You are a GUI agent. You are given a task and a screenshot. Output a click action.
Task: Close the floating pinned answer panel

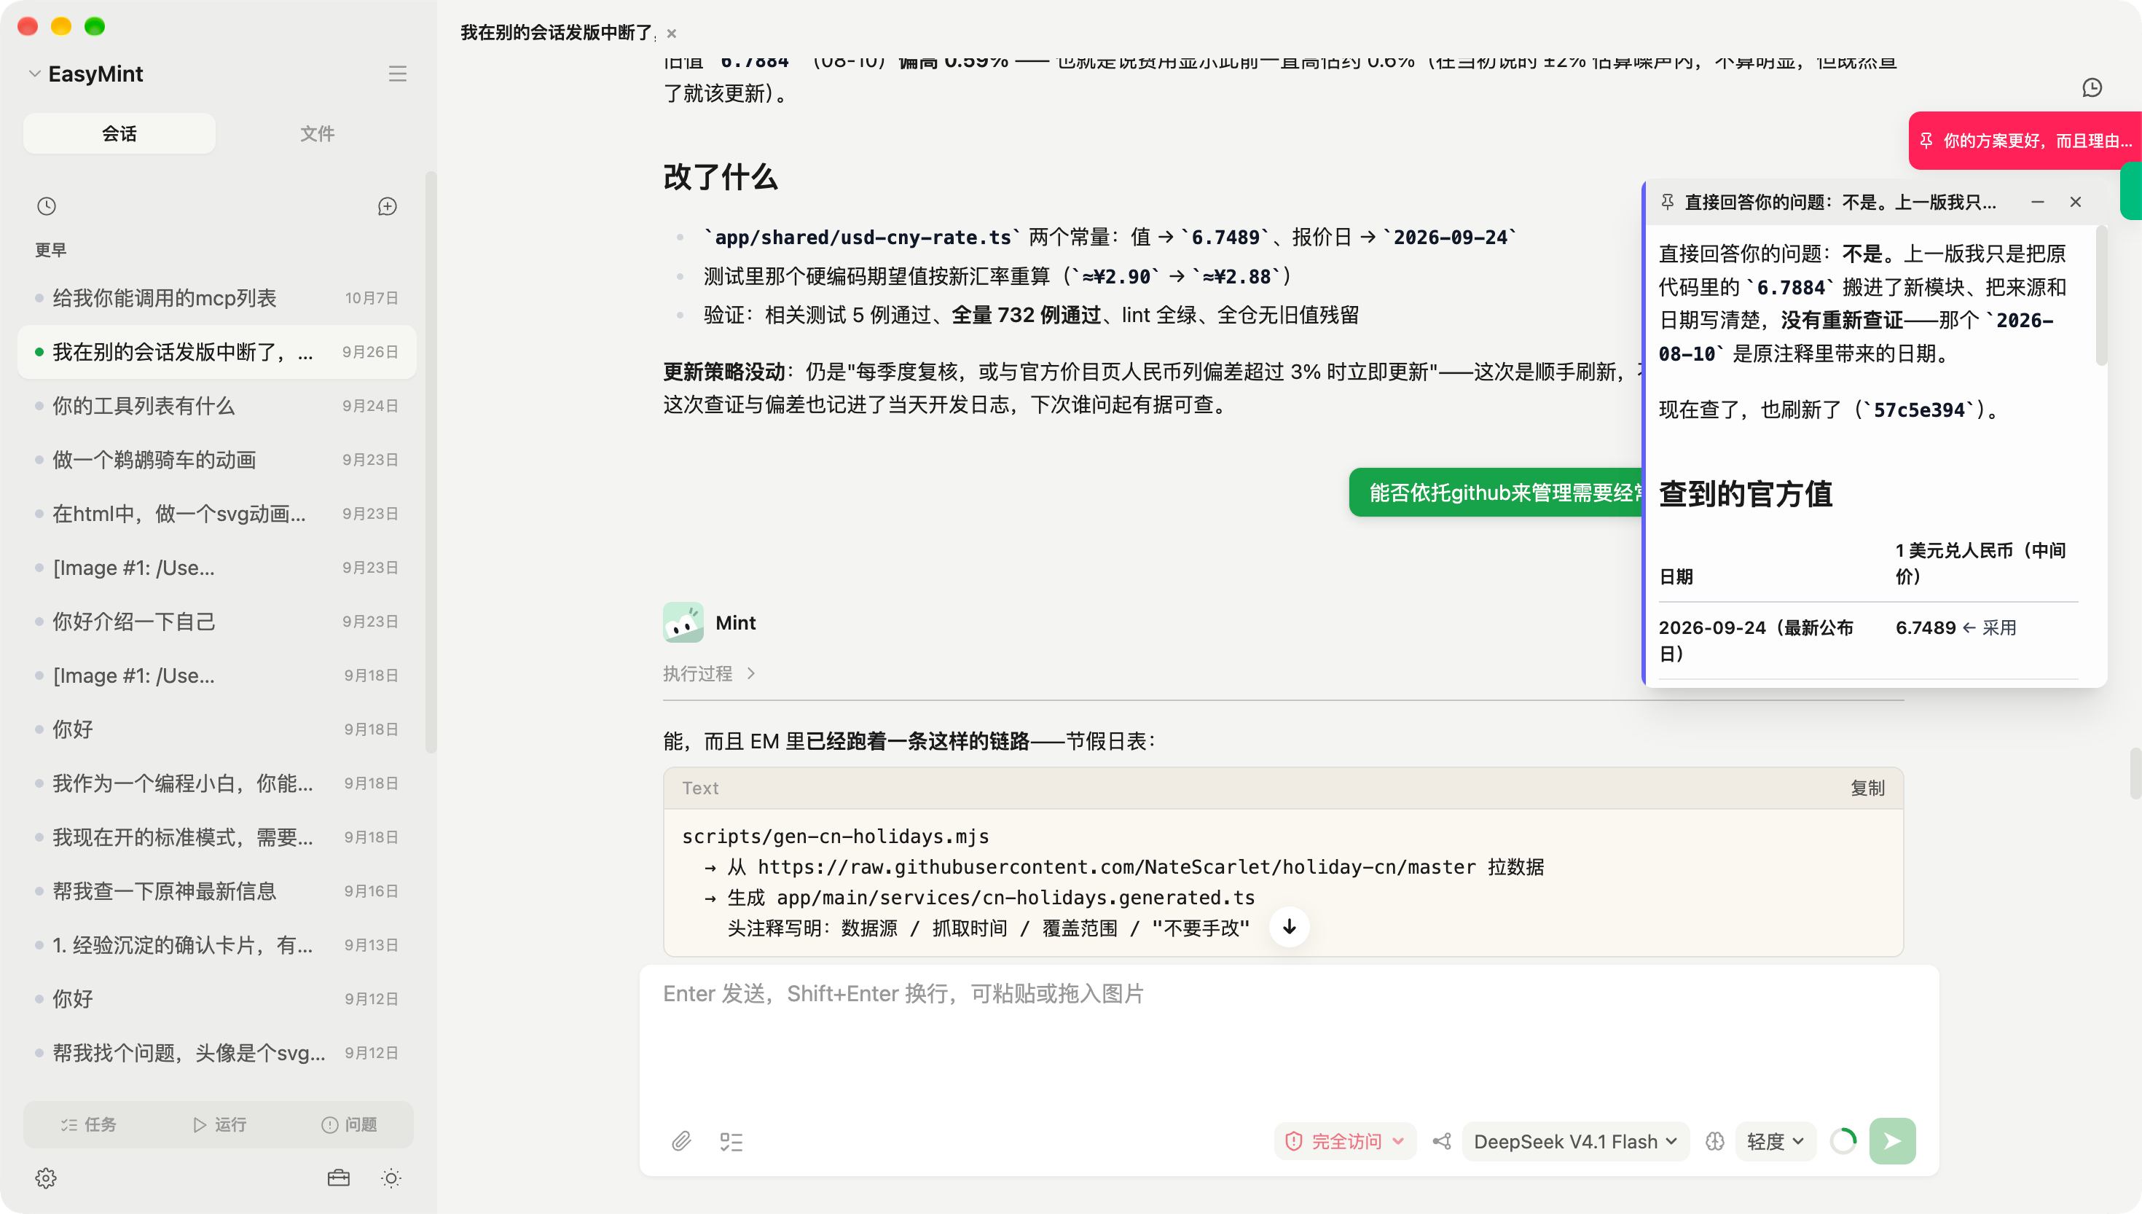tap(2075, 202)
